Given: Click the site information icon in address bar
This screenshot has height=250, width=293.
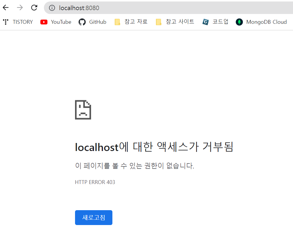Looking at the screenshot, I should pyautogui.click(x=52, y=8).
